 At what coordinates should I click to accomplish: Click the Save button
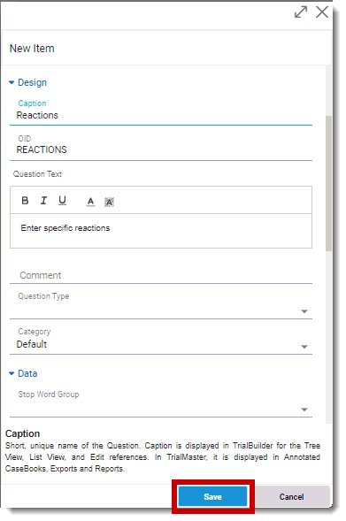pyautogui.click(x=212, y=497)
